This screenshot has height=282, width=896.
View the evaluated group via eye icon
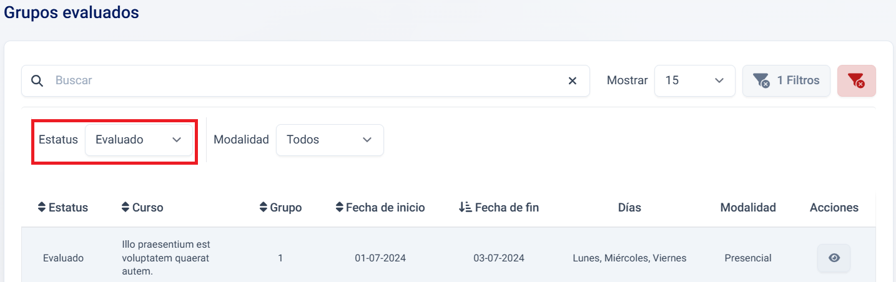tap(834, 258)
